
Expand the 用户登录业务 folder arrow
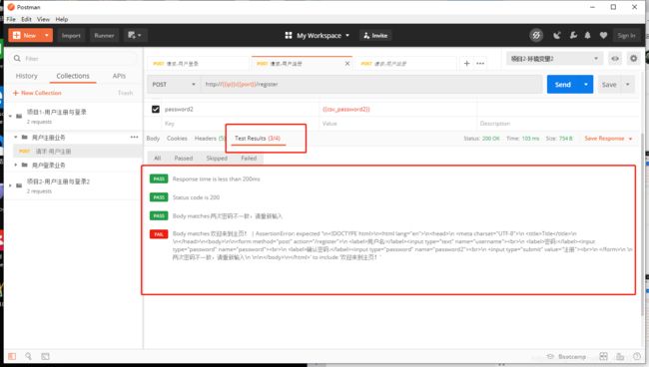[16, 165]
